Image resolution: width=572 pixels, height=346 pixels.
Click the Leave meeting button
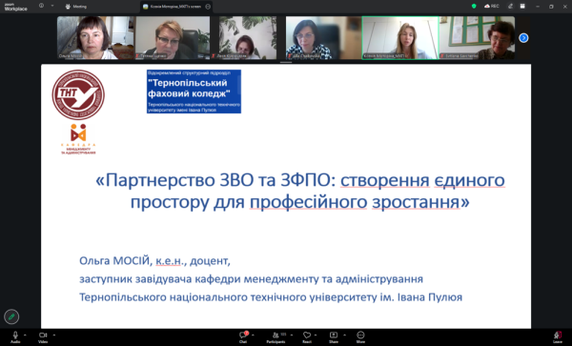point(558,336)
